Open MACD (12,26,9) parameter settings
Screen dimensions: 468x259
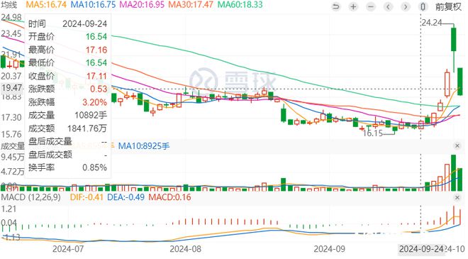point(31,197)
